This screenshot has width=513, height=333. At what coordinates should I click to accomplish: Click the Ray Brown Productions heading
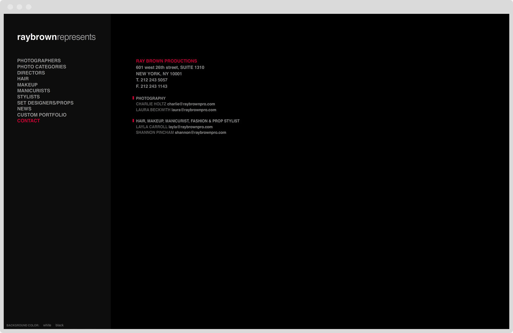point(166,61)
